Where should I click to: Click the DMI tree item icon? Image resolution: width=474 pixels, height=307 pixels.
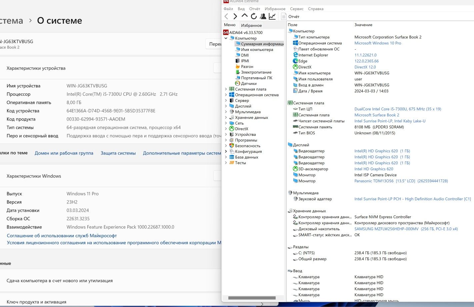pyautogui.click(x=238, y=55)
